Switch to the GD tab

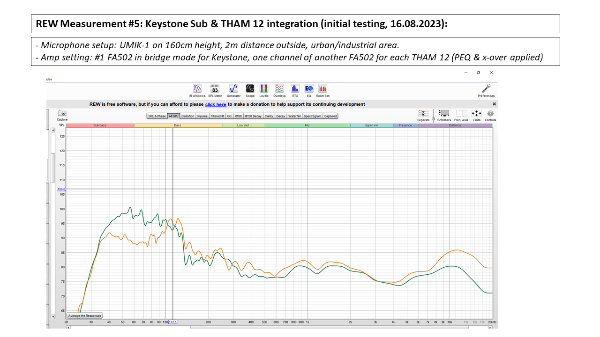[x=229, y=116]
